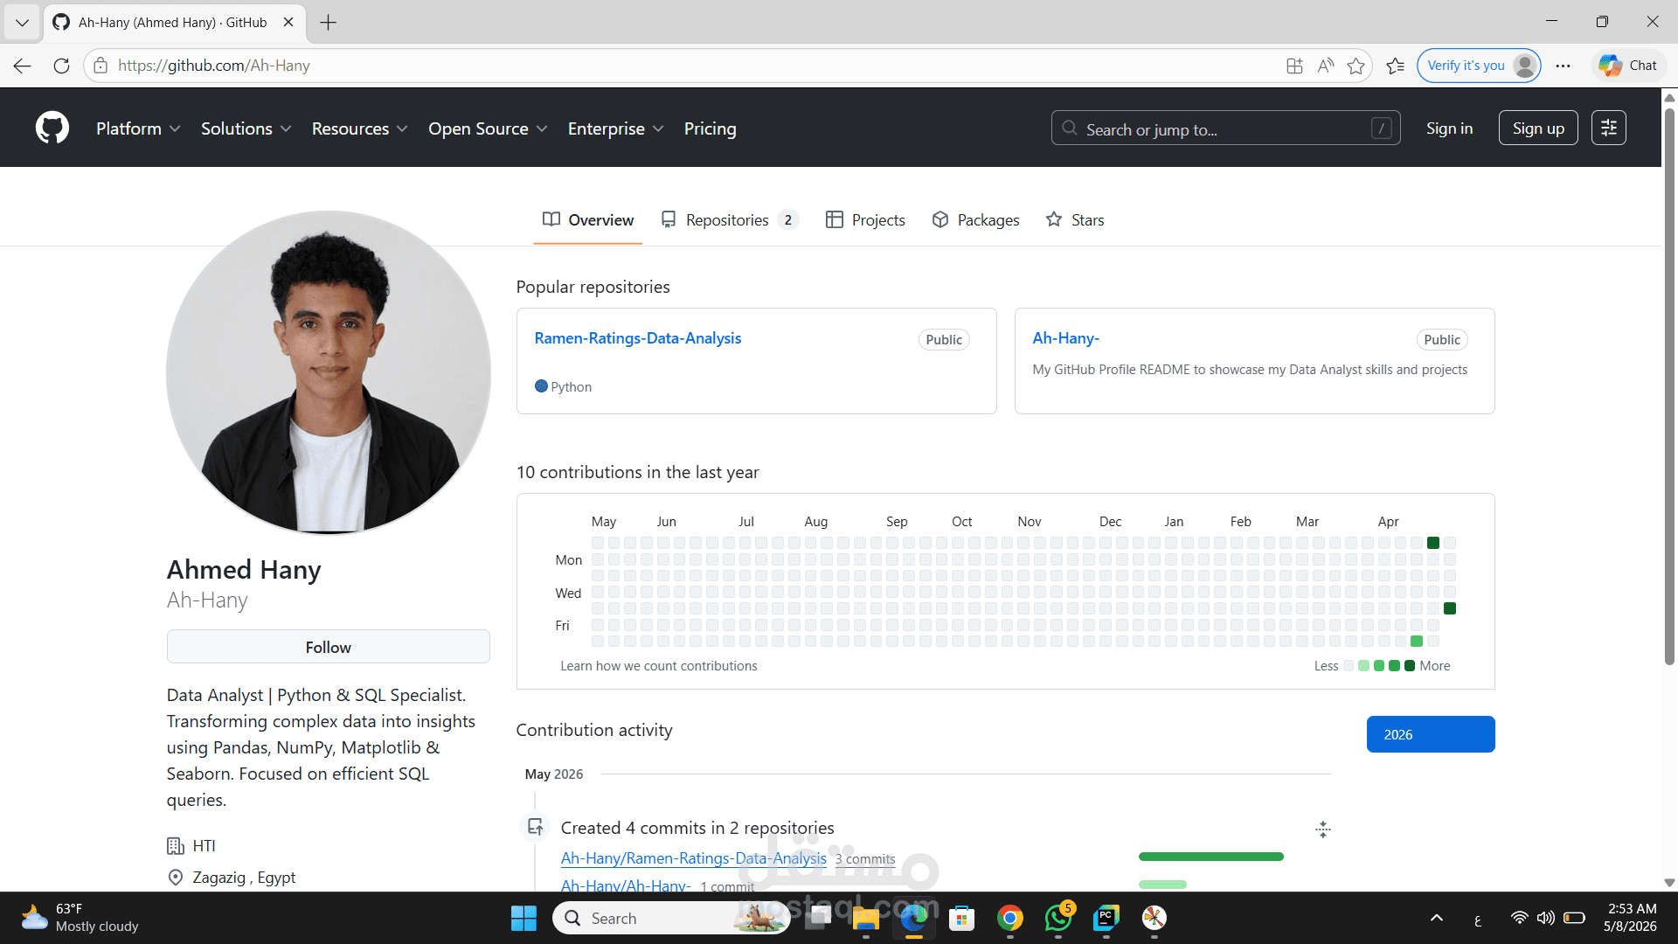Open the split screen icon in address bar
This screenshot has height=944, width=1678.
pyautogui.click(x=1294, y=66)
